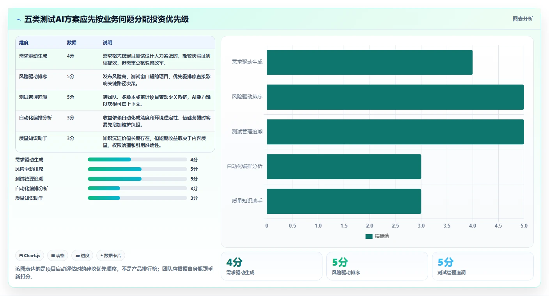Image resolution: width=549 pixels, height=296 pixels.
Task: Select the 进度 tag chip
Action: point(82,256)
